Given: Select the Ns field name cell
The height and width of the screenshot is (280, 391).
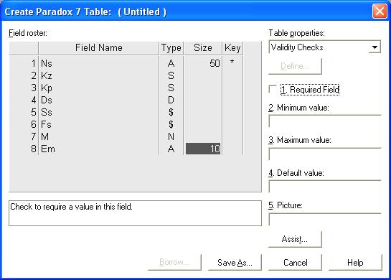Looking at the screenshot, I should (x=99, y=63).
